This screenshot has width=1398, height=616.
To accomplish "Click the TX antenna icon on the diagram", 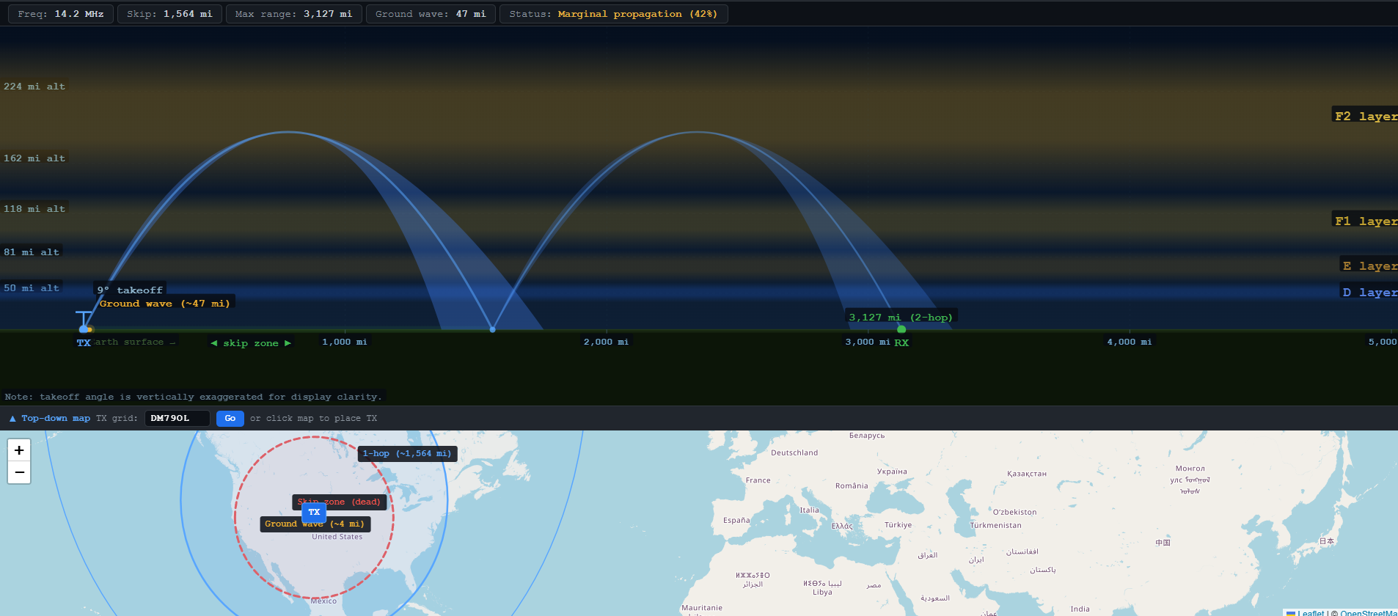I will pyautogui.click(x=84, y=321).
